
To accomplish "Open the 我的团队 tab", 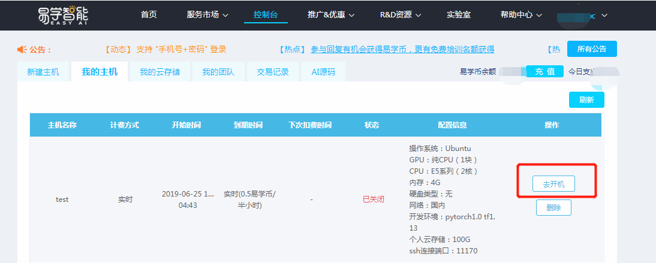I will 218,72.
